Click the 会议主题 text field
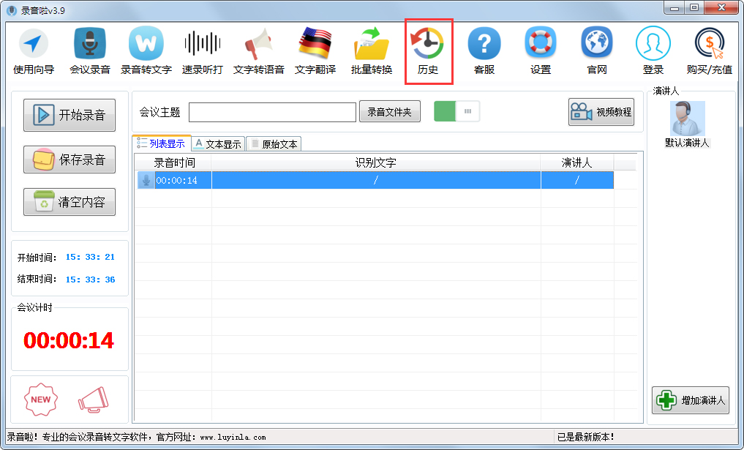744x450 pixels. (x=272, y=113)
